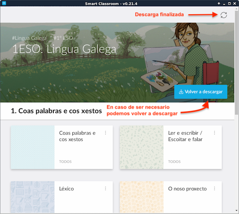Maximize the Smart Classroom window
Viewport: 239px width, 214px height.
point(229,3)
